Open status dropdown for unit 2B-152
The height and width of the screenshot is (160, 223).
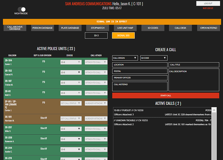click(x=71, y=72)
